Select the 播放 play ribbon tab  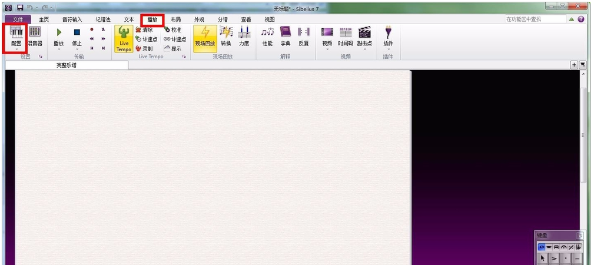pyautogui.click(x=152, y=19)
